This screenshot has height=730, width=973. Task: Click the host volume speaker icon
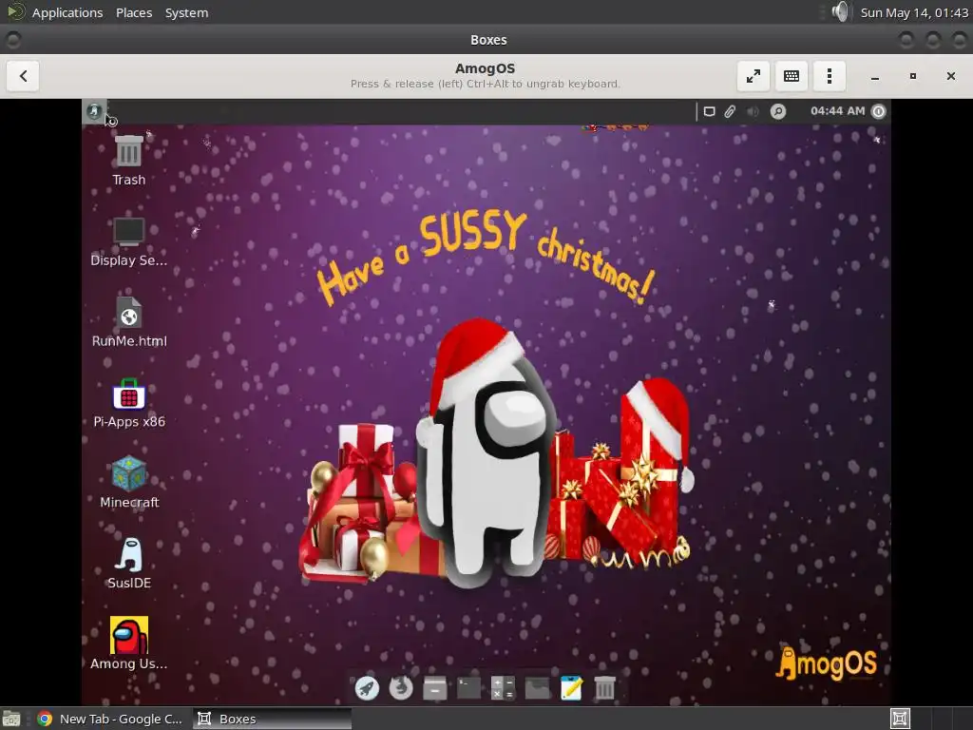coord(840,11)
